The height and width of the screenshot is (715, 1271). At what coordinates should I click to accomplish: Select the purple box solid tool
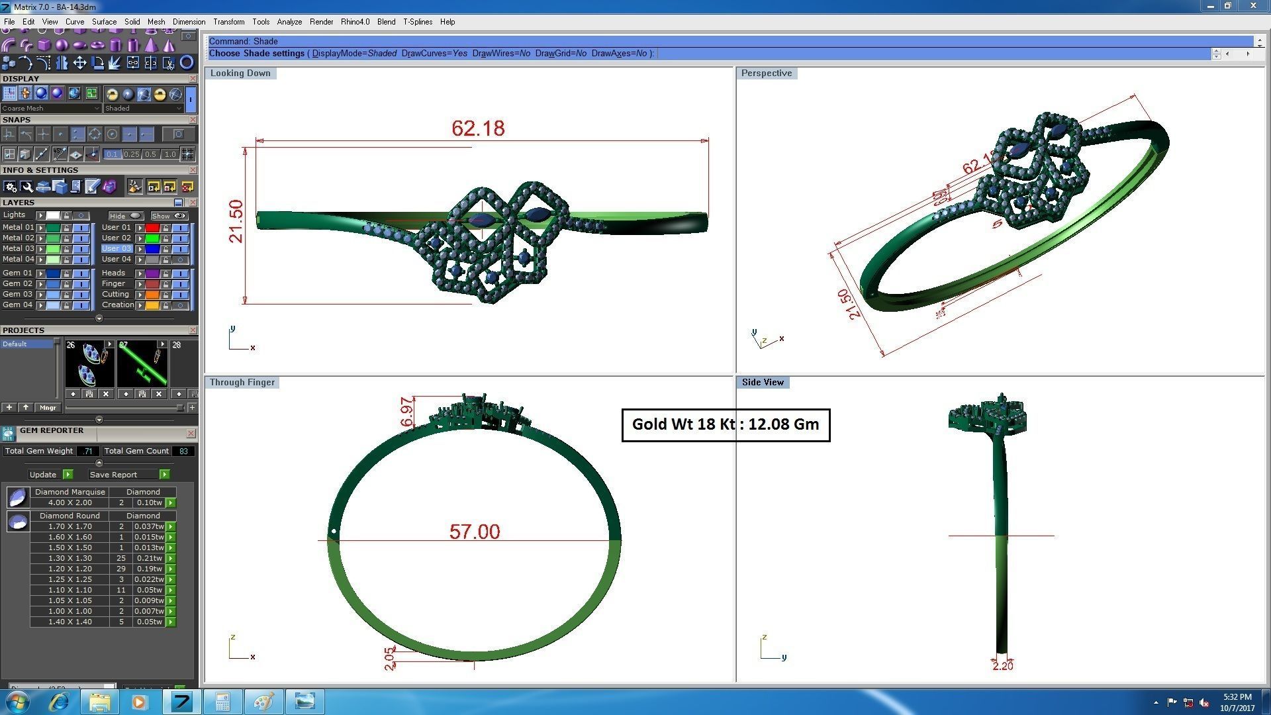click(x=44, y=45)
